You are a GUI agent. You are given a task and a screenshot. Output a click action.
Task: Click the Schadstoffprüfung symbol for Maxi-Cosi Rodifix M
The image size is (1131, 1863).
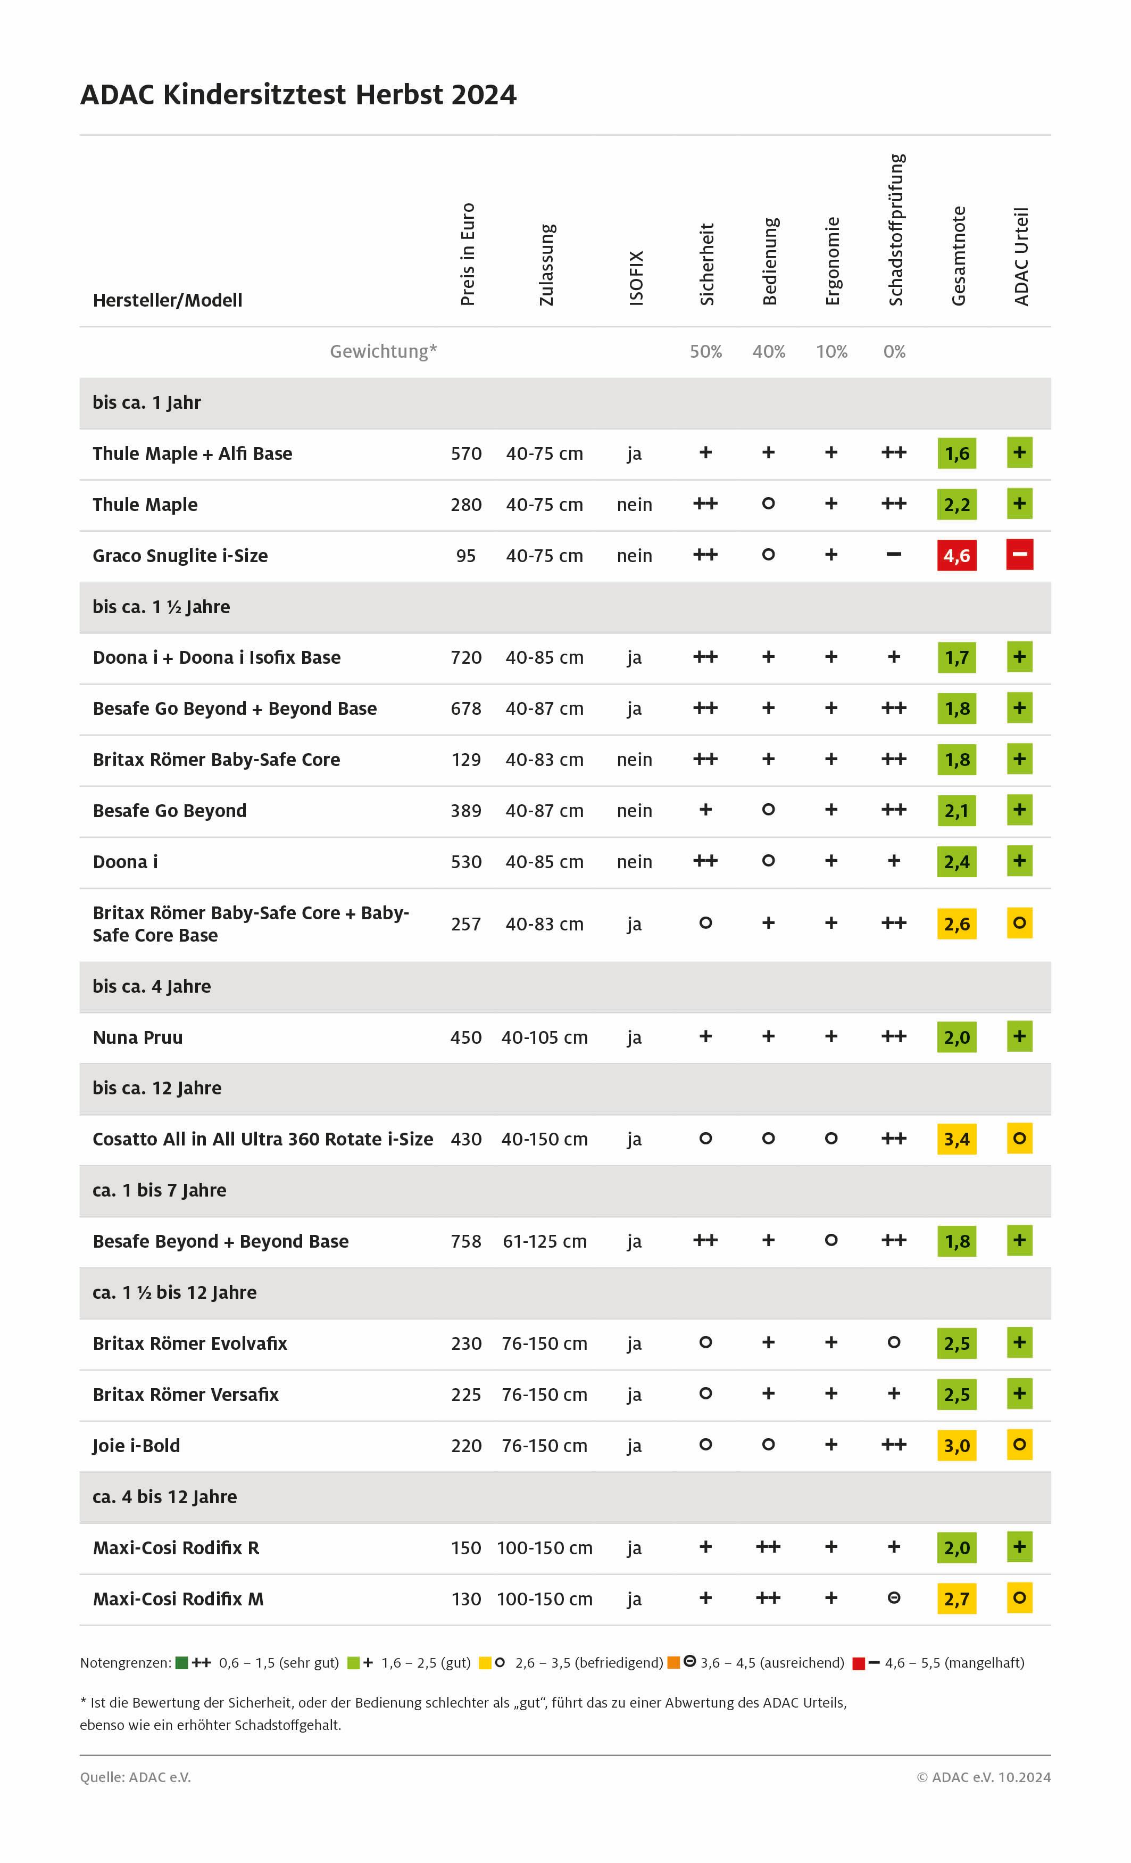(x=894, y=1597)
